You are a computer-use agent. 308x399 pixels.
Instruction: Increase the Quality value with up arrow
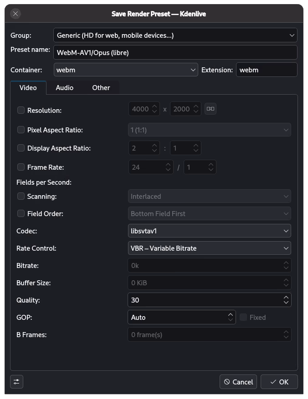(286, 298)
